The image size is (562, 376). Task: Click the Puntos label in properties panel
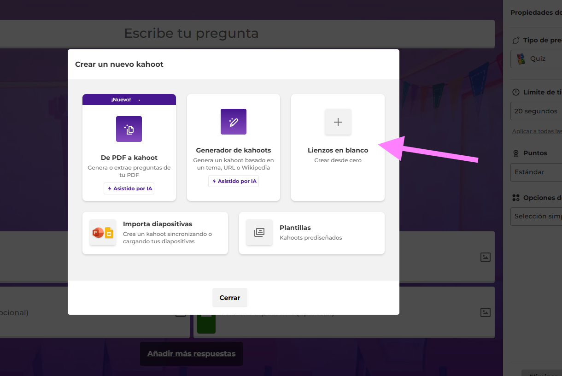point(535,153)
